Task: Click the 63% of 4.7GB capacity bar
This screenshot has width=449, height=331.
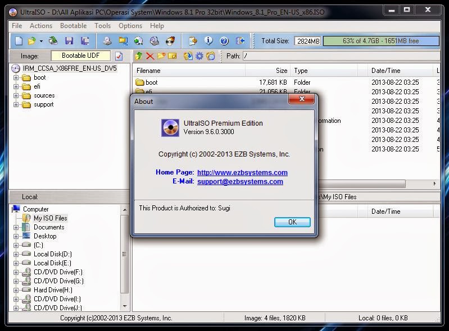Action: (381, 41)
